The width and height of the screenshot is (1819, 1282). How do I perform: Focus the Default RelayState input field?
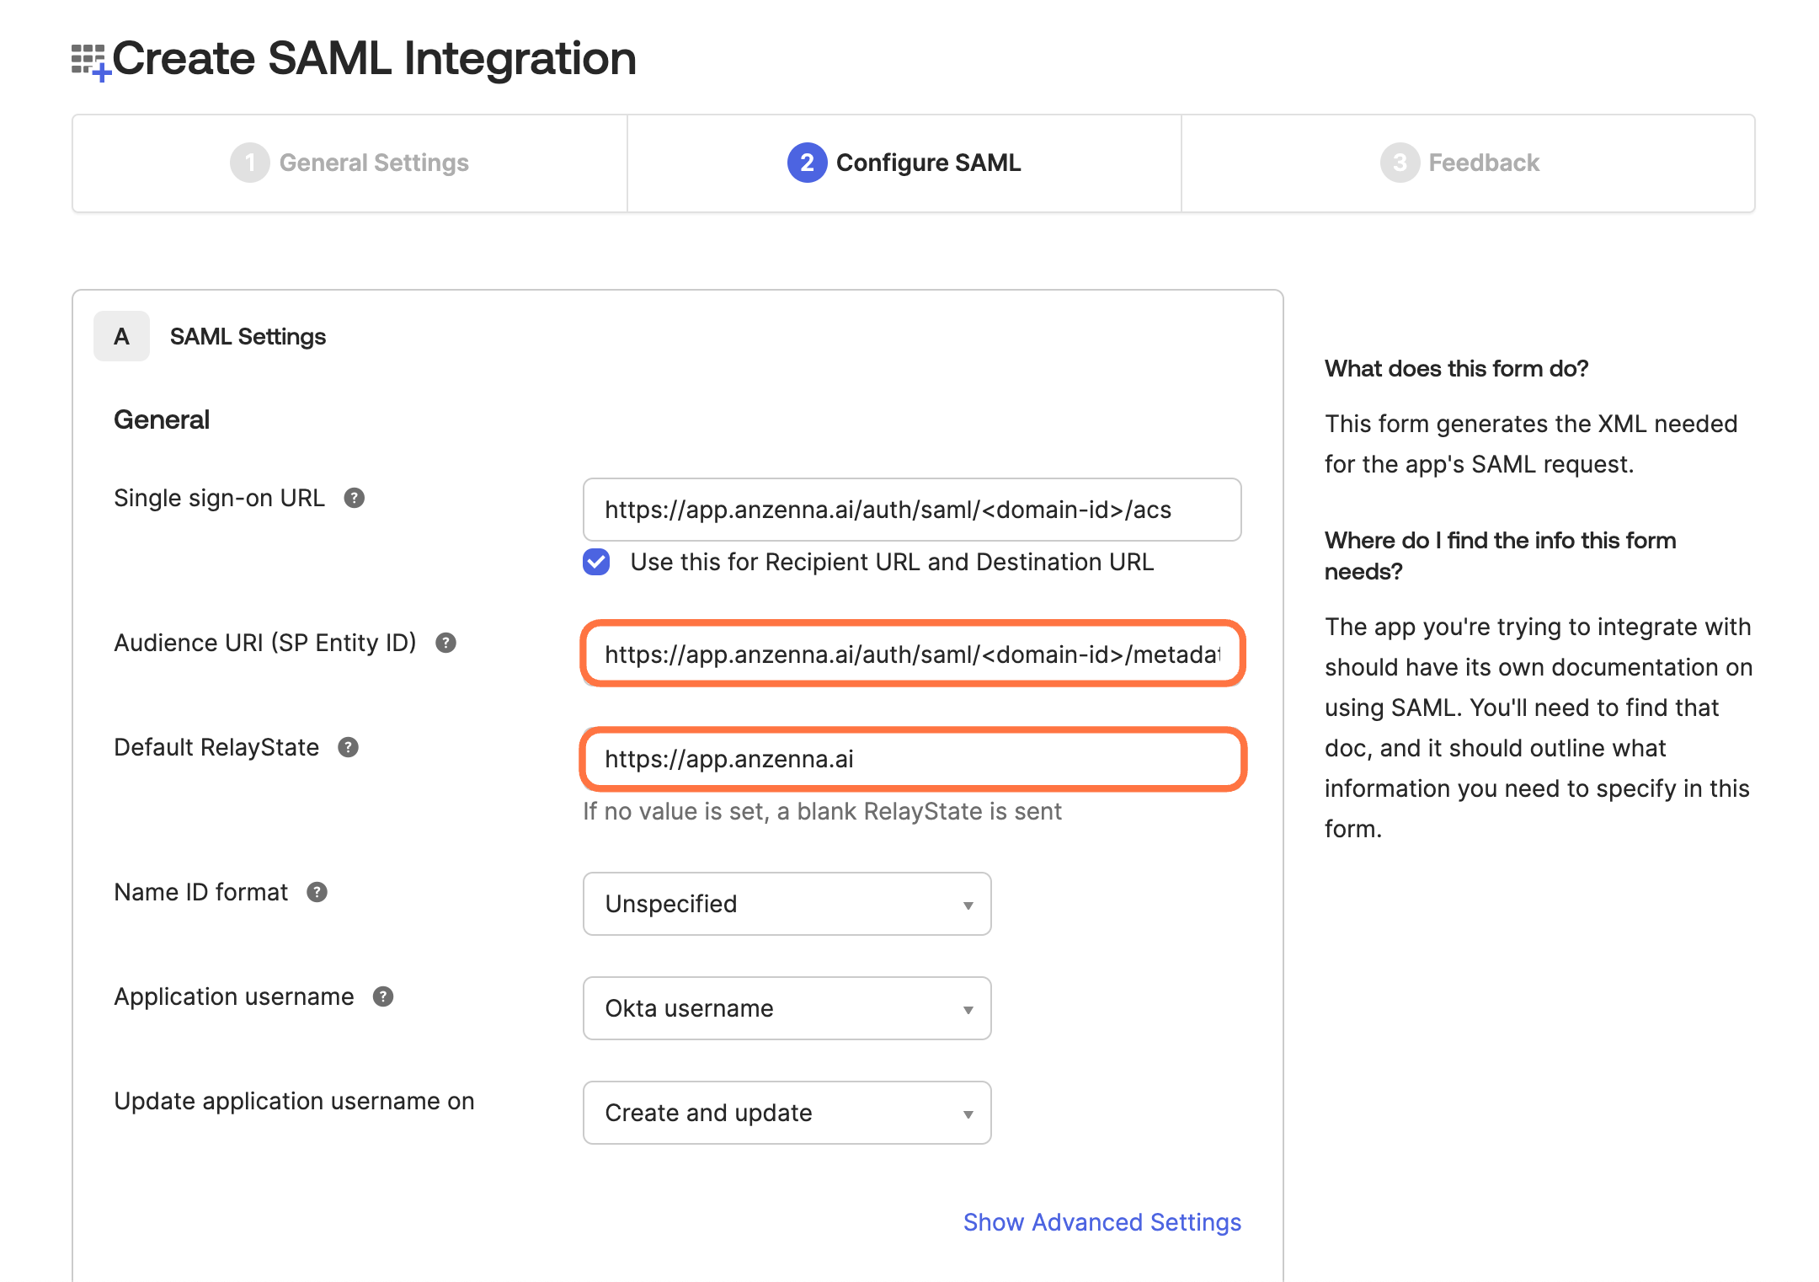[911, 759]
